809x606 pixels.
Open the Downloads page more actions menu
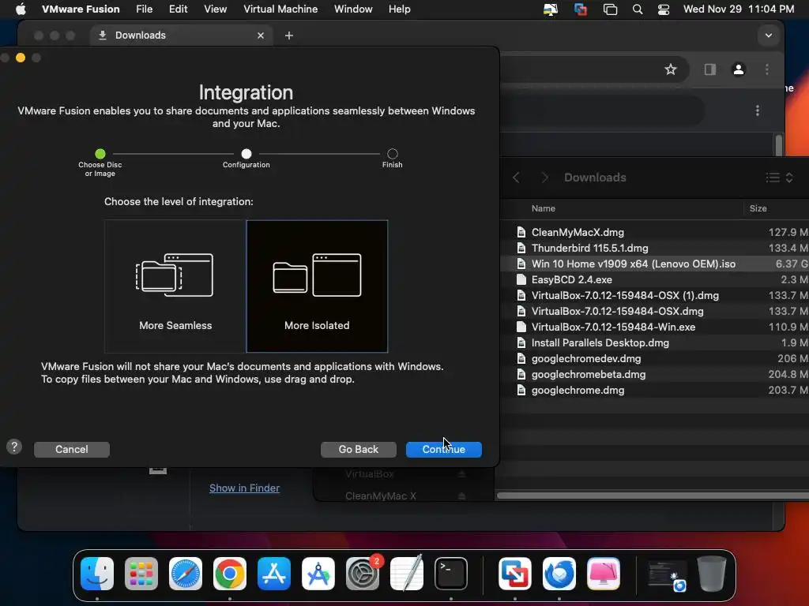(758, 110)
